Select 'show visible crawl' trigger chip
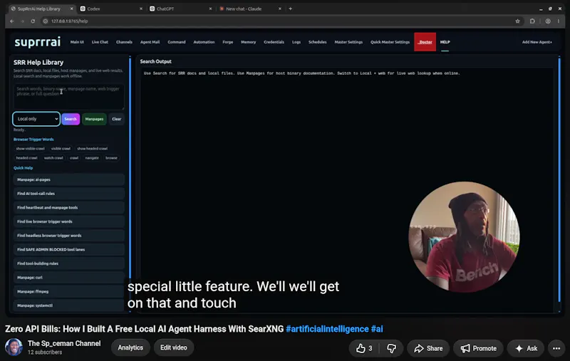This screenshot has height=361, width=570. 30,149
